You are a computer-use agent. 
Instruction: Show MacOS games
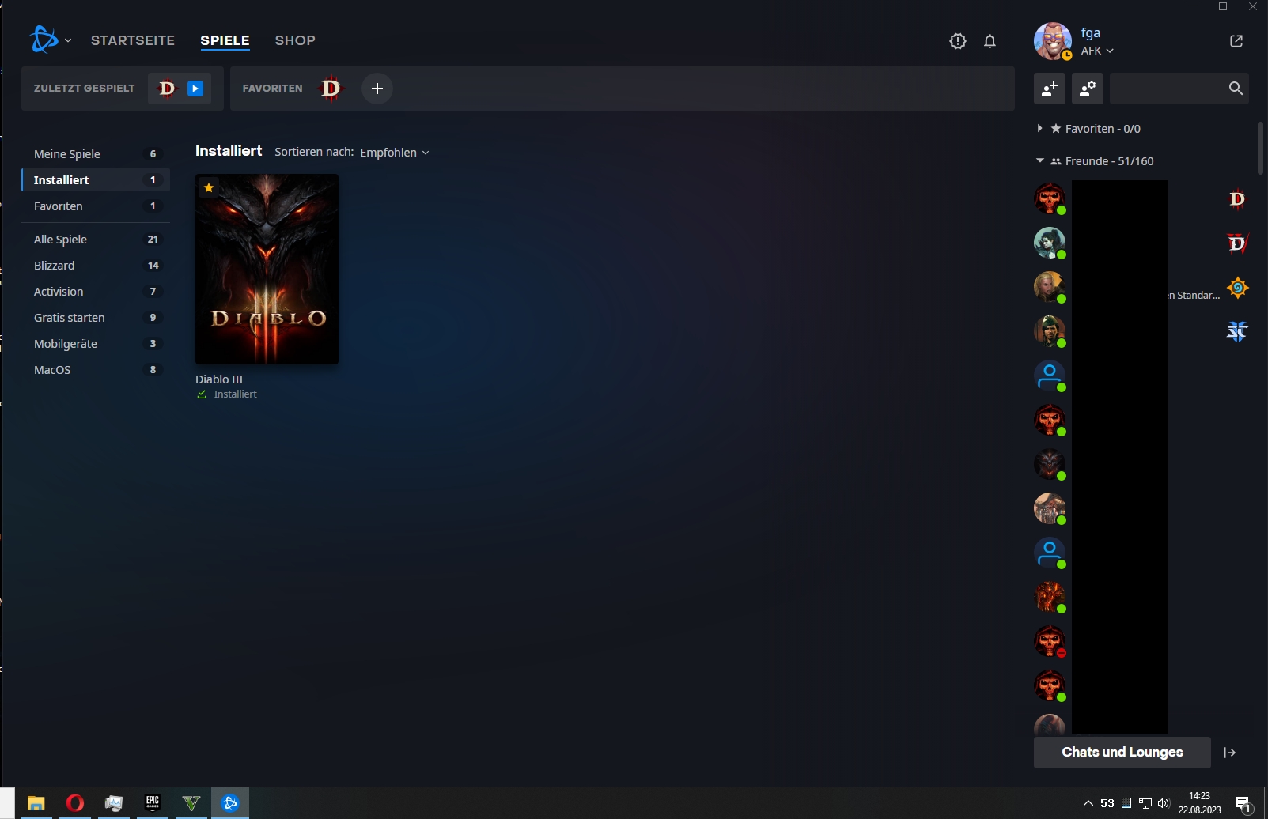click(96, 370)
